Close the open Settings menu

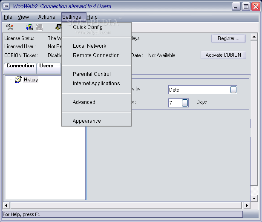coord(74,17)
